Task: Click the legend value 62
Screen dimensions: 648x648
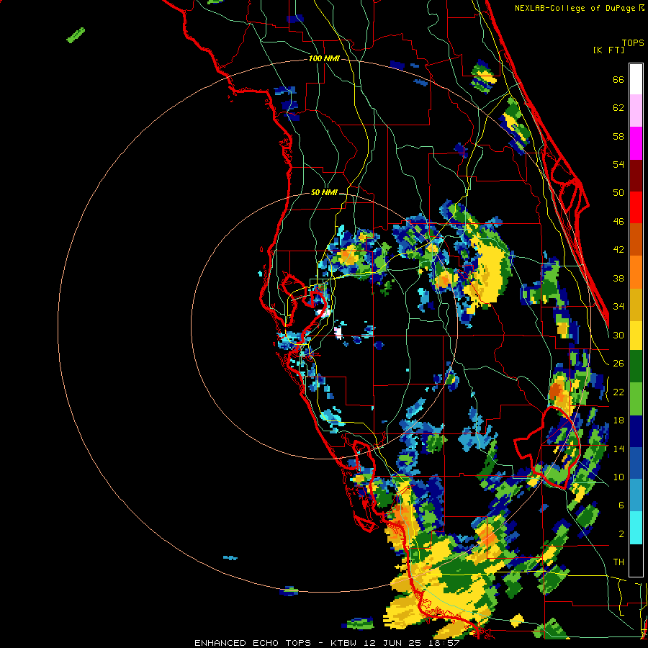Action: point(618,108)
